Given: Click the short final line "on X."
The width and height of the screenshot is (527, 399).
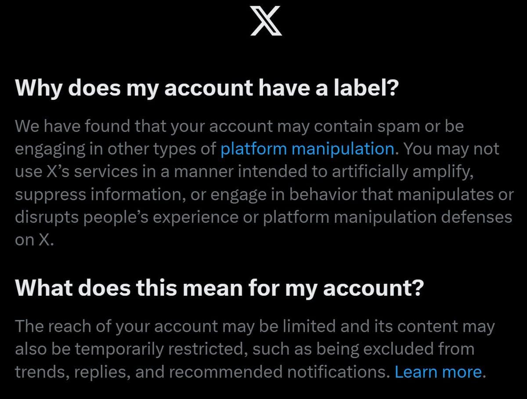Looking at the screenshot, I should point(34,240).
